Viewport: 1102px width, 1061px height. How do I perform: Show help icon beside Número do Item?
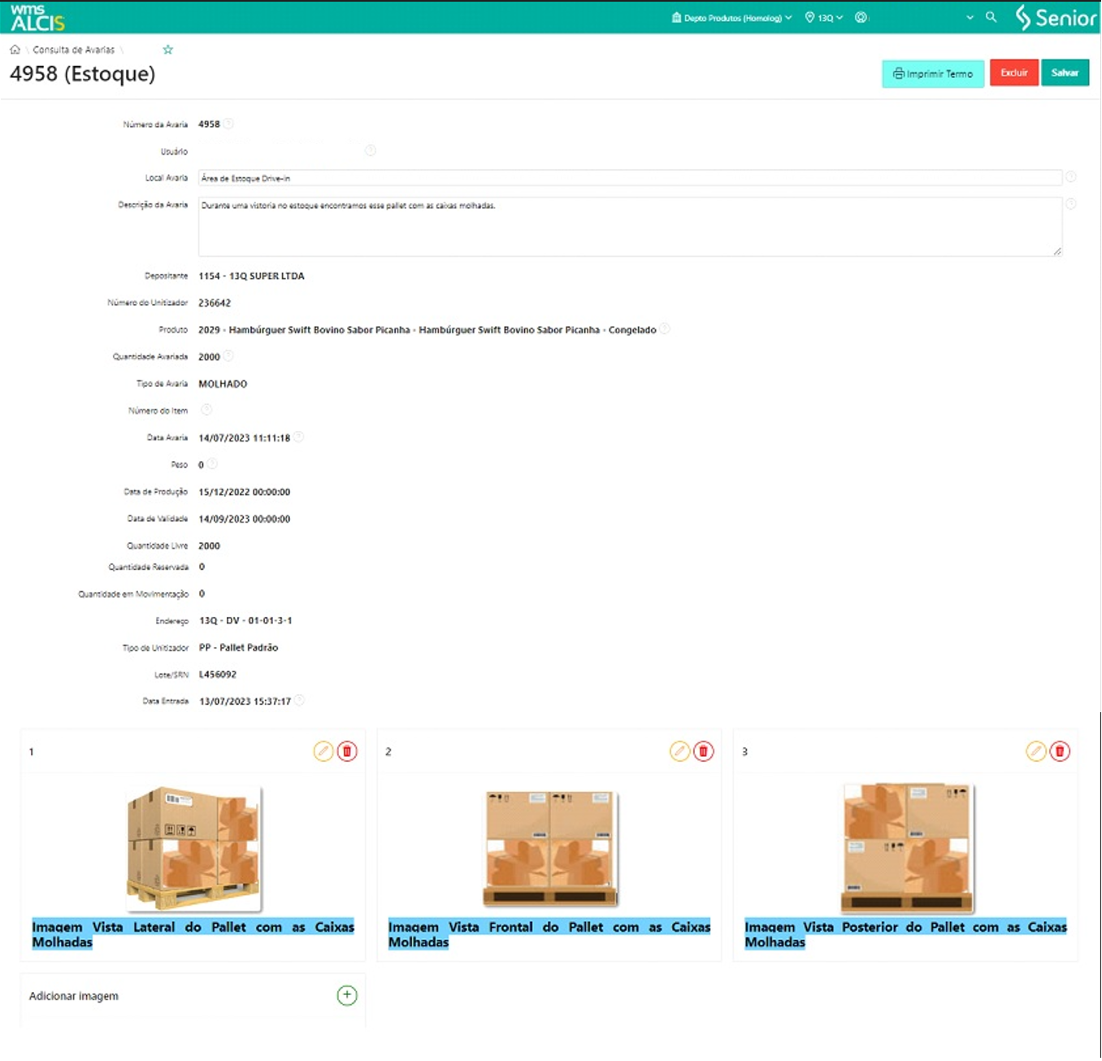click(x=206, y=410)
